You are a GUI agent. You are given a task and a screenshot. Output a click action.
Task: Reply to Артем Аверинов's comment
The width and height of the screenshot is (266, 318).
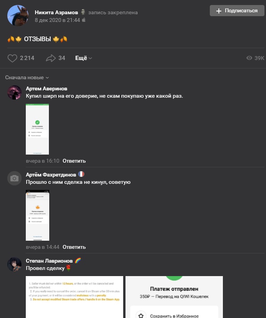[x=74, y=161]
